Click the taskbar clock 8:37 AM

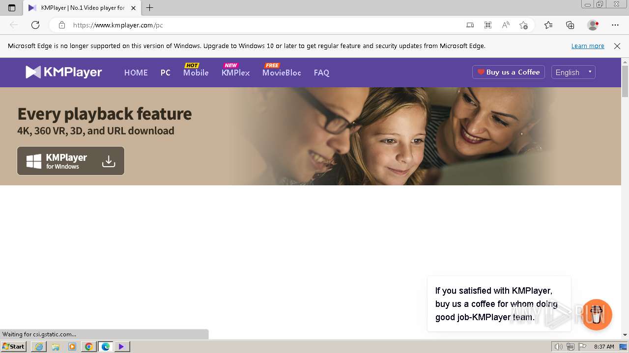[x=604, y=347]
